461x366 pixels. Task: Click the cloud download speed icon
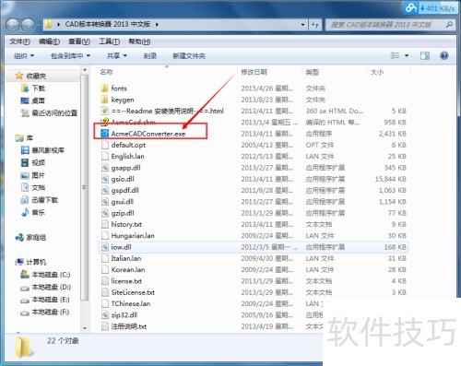[411, 7]
